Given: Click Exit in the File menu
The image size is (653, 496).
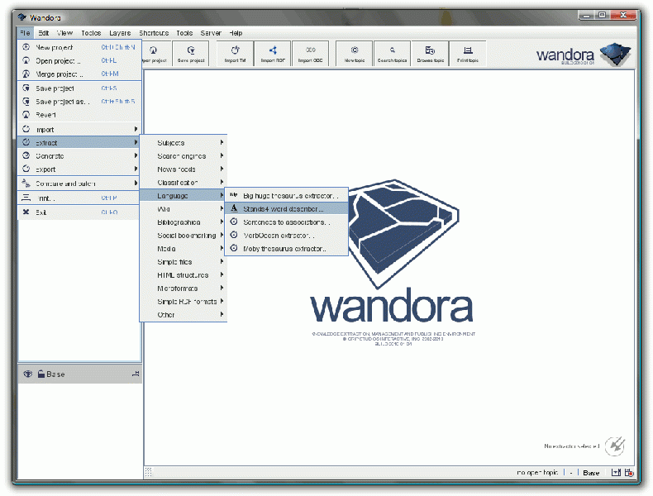Looking at the screenshot, I should (41, 212).
